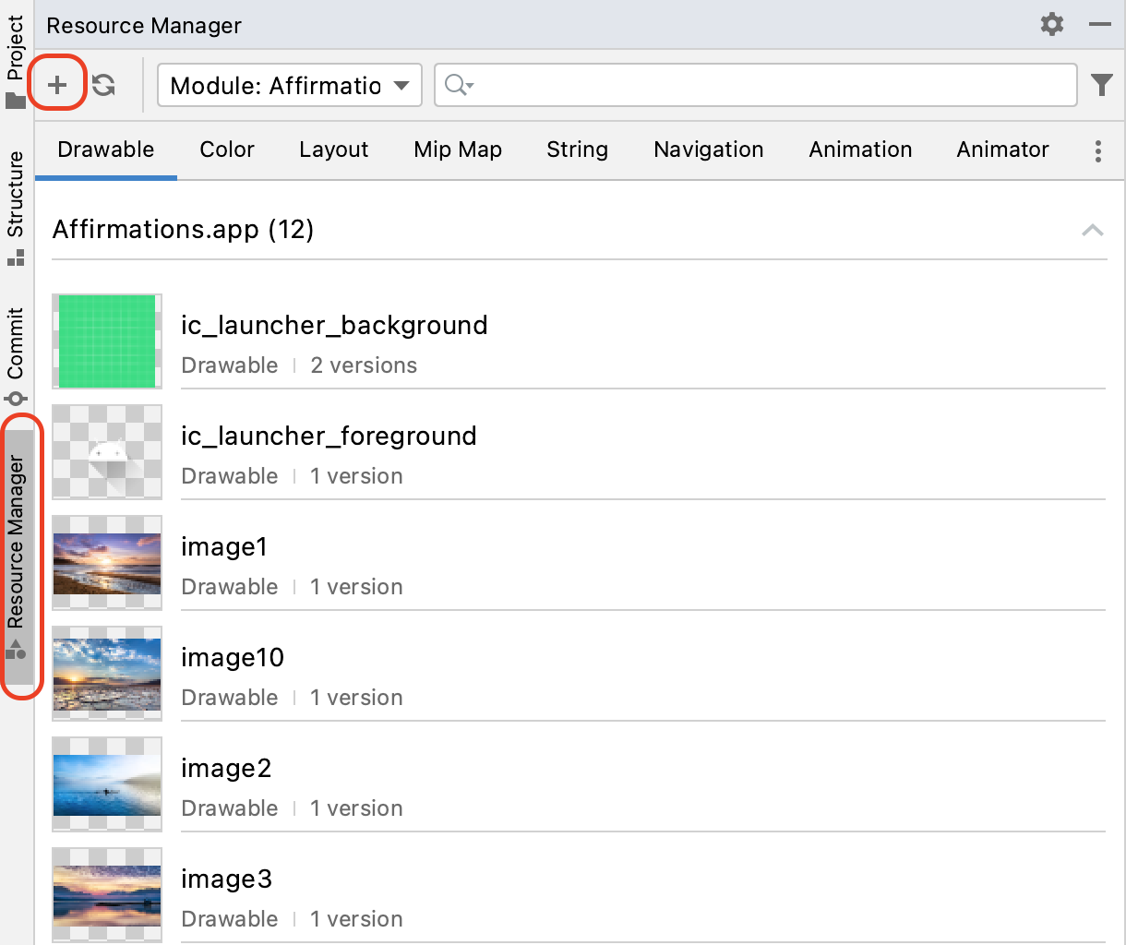The height and width of the screenshot is (945, 1126).
Task: Collapse the Affirmations.app section
Action: click(1092, 230)
